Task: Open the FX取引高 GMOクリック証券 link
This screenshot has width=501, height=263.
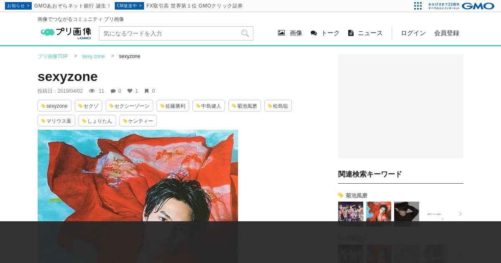Action: pyautogui.click(x=195, y=6)
